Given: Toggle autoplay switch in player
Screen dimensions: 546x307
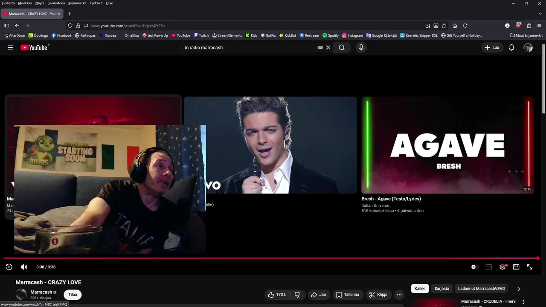Looking at the screenshot, I should [474, 267].
